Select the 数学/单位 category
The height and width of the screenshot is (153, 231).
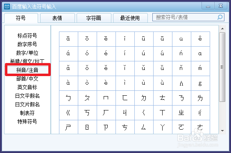(x=27, y=53)
